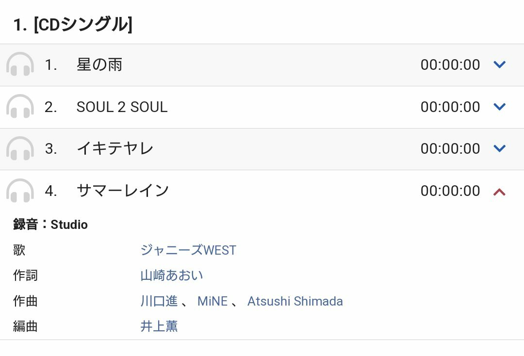Screen dimensions: 524x356
Task: Click headphone icon for サマーレイン
Action: (20, 191)
